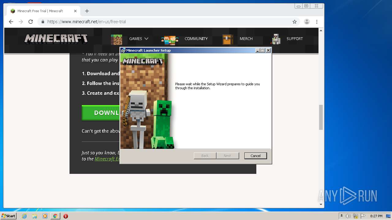The image size is (392, 220).
Task: Click the Minecraft banner image in Setup dialog
Action: [x=147, y=101]
